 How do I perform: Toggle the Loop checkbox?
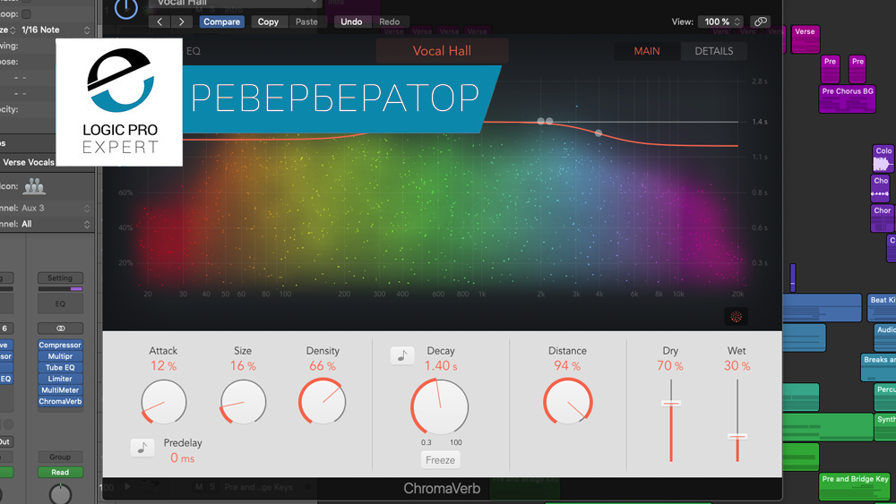(x=26, y=13)
